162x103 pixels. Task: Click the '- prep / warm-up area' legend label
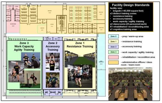(132, 36)
